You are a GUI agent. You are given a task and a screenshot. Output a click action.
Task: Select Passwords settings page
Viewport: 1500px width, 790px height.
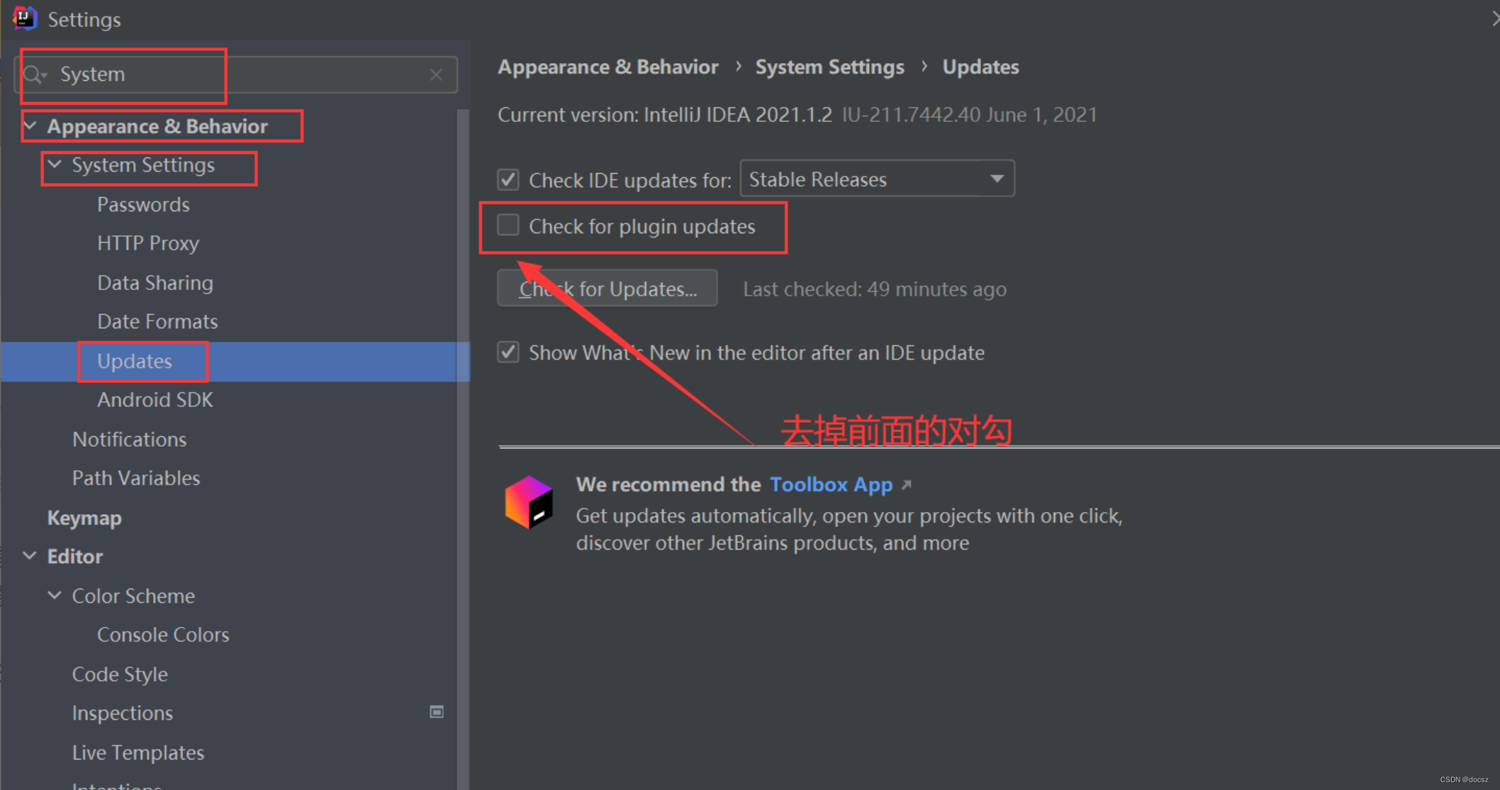coord(143,204)
